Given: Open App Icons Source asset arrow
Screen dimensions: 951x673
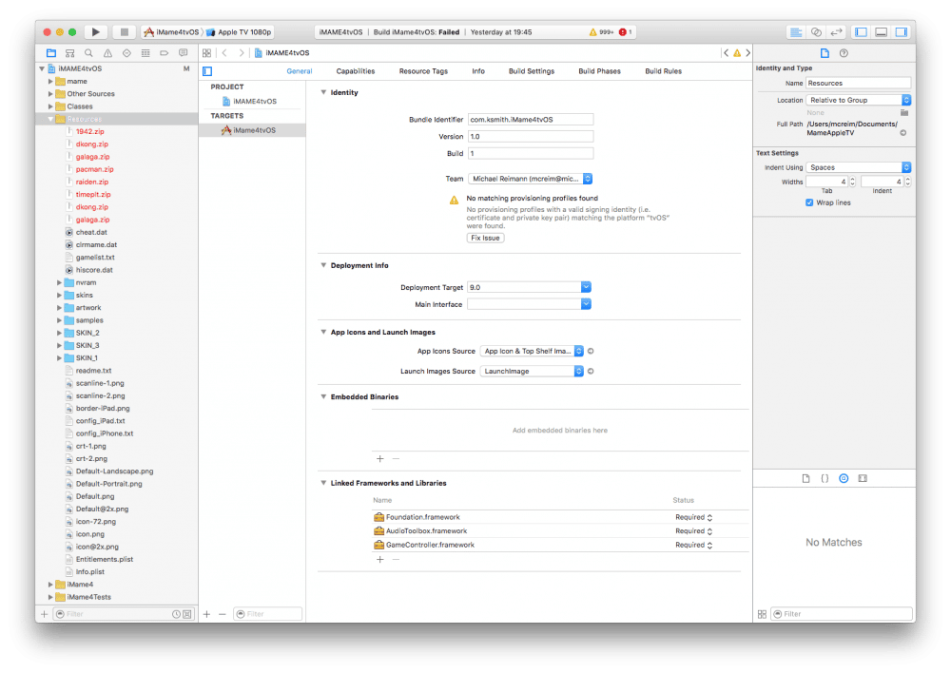Looking at the screenshot, I should point(591,351).
